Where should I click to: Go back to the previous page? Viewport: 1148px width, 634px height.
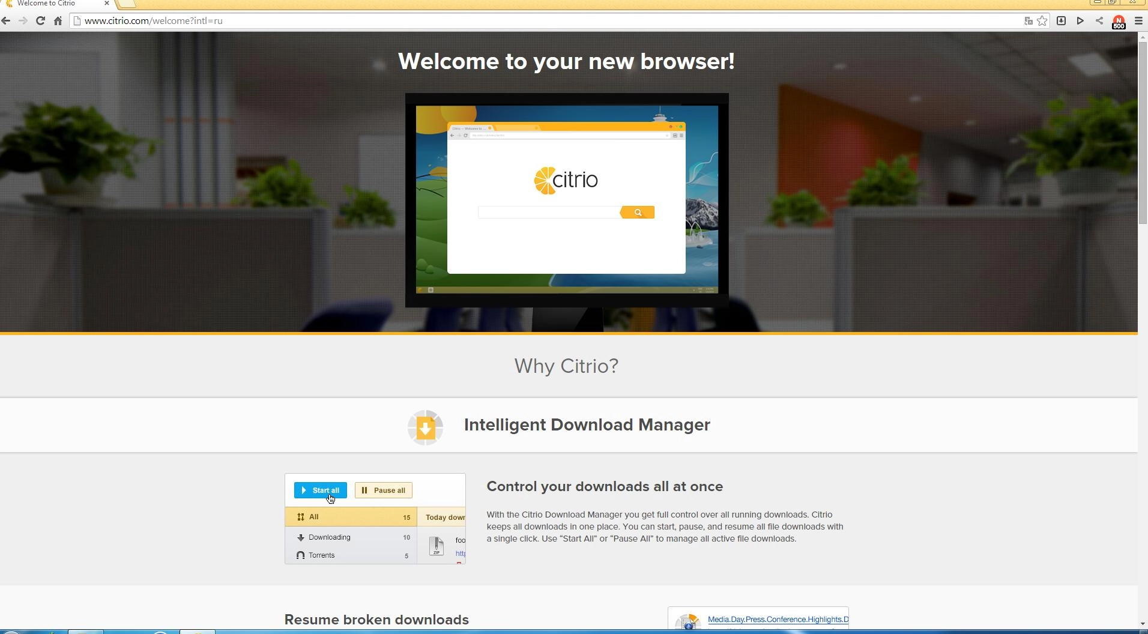tap(6, 21)
